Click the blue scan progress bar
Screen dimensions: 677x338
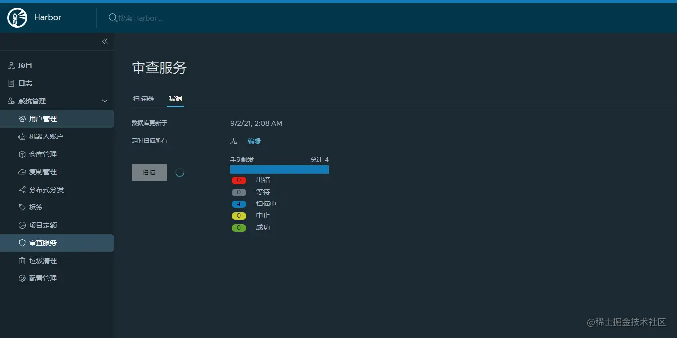click(x=279, y=169)
